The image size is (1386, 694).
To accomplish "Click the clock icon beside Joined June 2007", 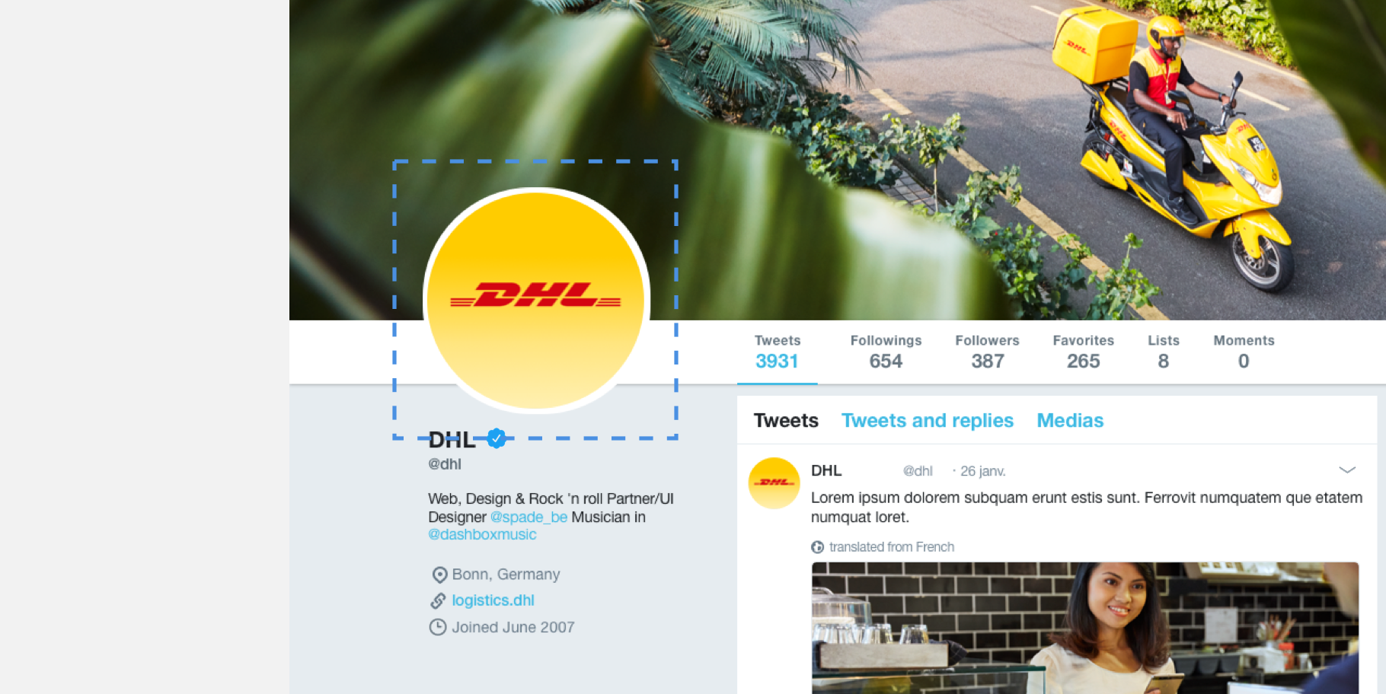I will tap(438, 627).
